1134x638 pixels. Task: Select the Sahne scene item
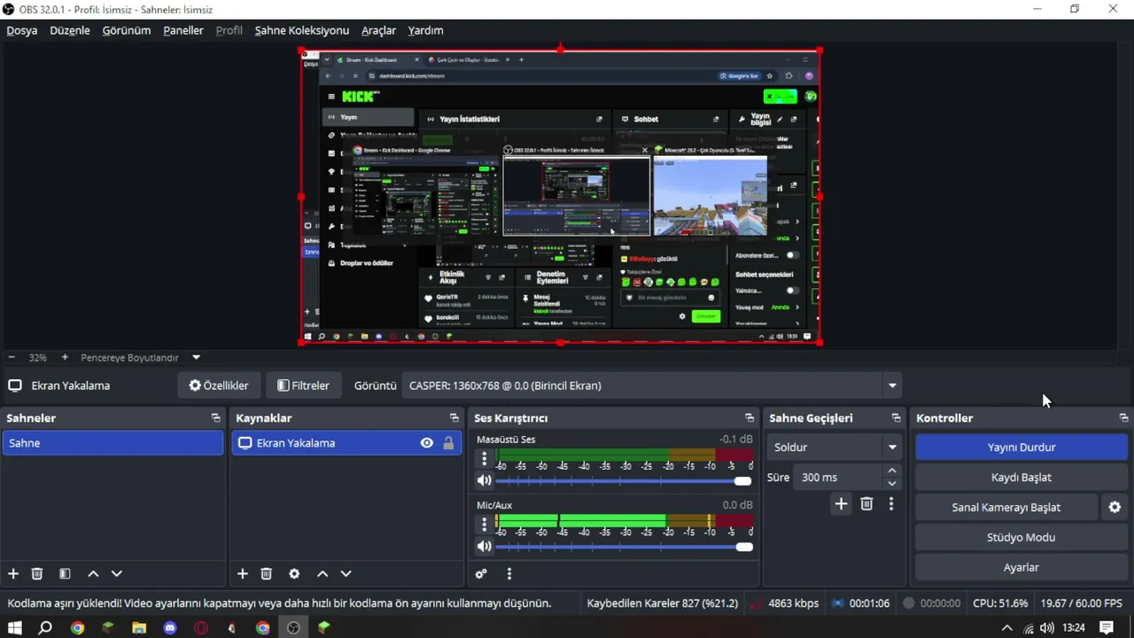click(x=113, y=443)
